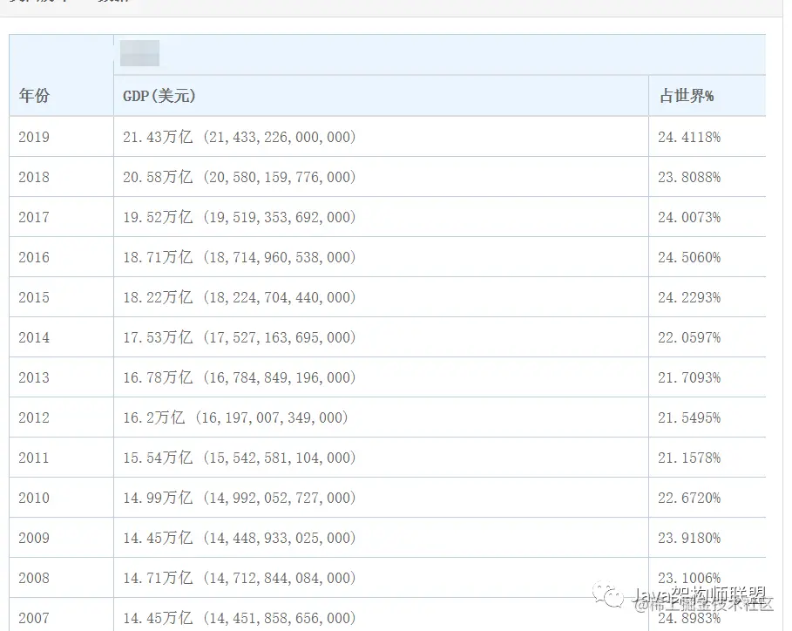The height and width of the screenshot is (631, 792).
Task: Click world share 24.2293%
Action: coord(689,297)
